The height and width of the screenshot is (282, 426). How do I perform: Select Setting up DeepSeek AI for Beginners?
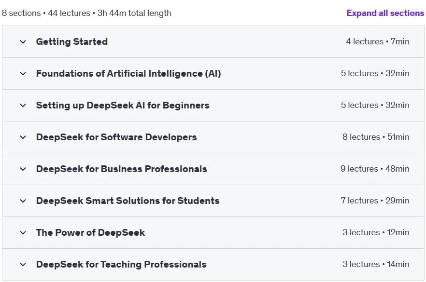point(123,105)
